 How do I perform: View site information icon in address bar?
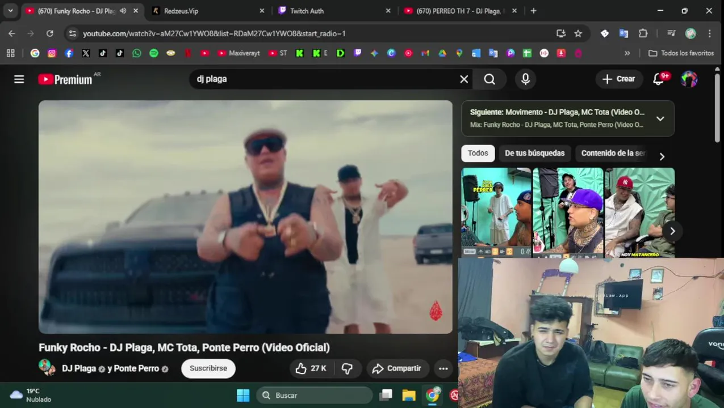[x=72, y=33]
